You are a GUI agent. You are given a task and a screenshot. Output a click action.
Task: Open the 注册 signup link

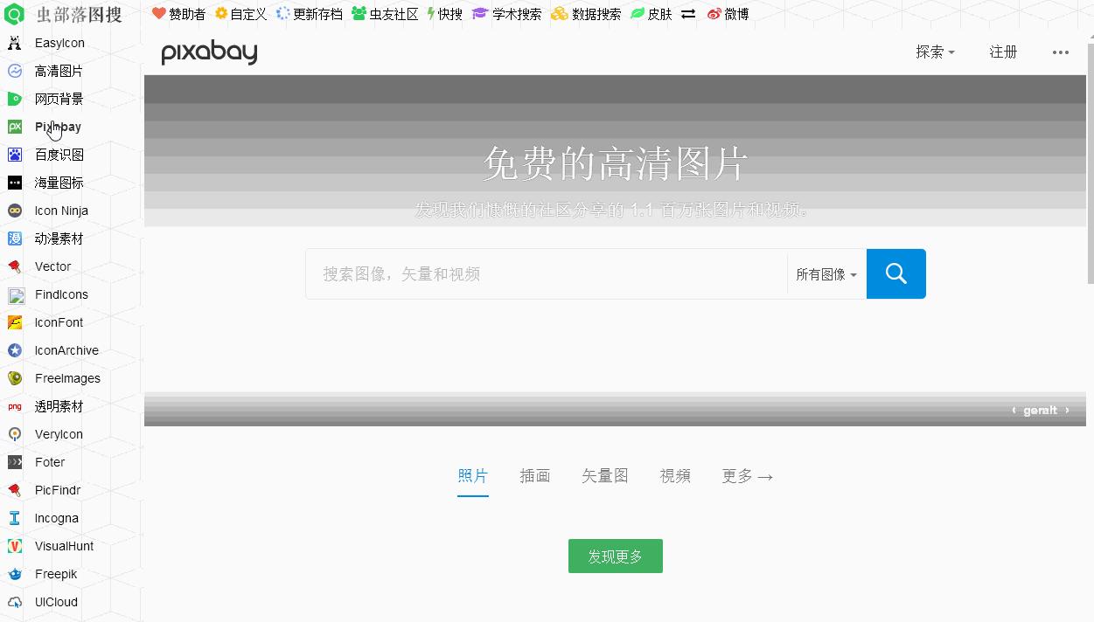1003,52
